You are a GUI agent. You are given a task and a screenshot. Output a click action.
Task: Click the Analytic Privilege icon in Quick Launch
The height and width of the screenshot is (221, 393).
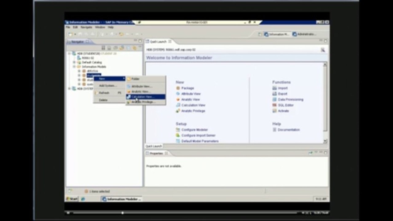[x=178, y=111]
